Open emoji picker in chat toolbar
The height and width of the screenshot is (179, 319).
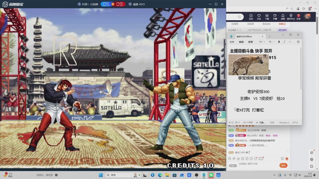pos(230,158)
